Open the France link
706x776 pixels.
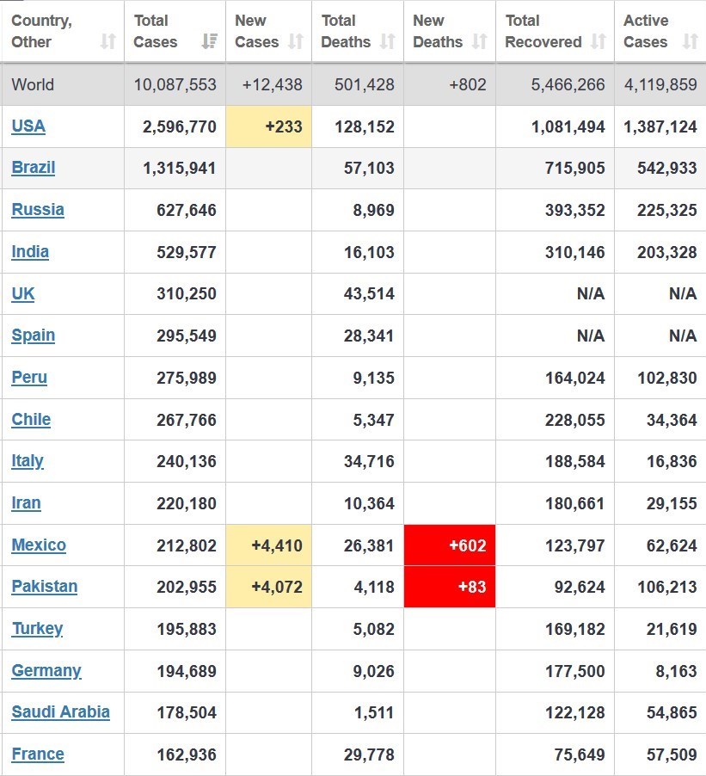pos(38,754)
